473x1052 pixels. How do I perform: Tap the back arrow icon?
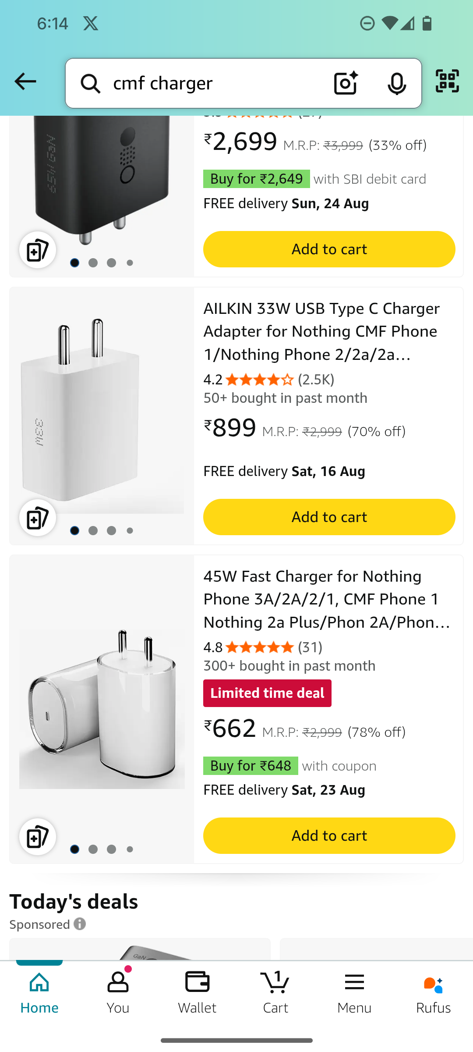(x=25, y=82)
